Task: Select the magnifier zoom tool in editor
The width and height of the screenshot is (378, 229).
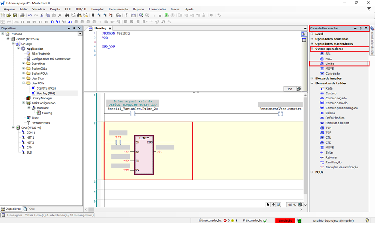Action: (279, 205)
